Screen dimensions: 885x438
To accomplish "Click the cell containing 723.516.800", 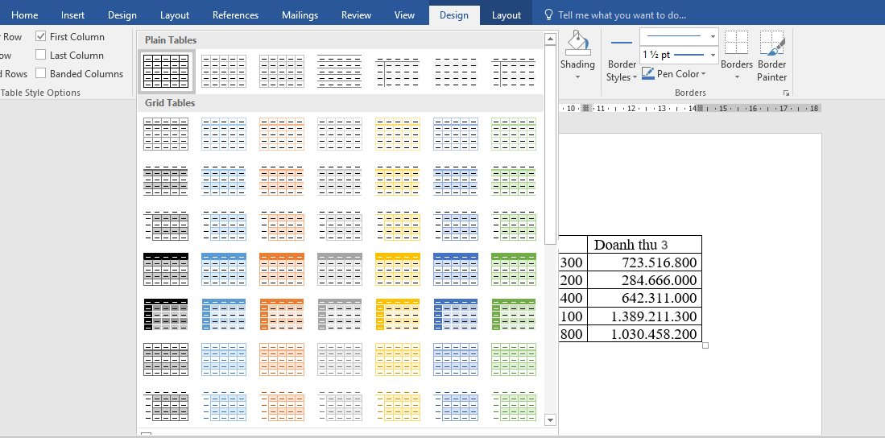I will tap(644, 262).
